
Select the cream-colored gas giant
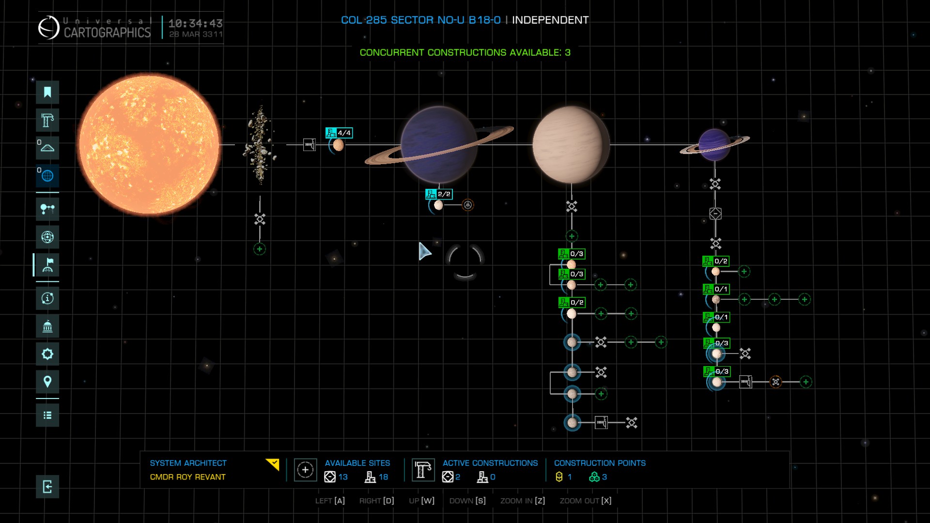tap(571, 144)
